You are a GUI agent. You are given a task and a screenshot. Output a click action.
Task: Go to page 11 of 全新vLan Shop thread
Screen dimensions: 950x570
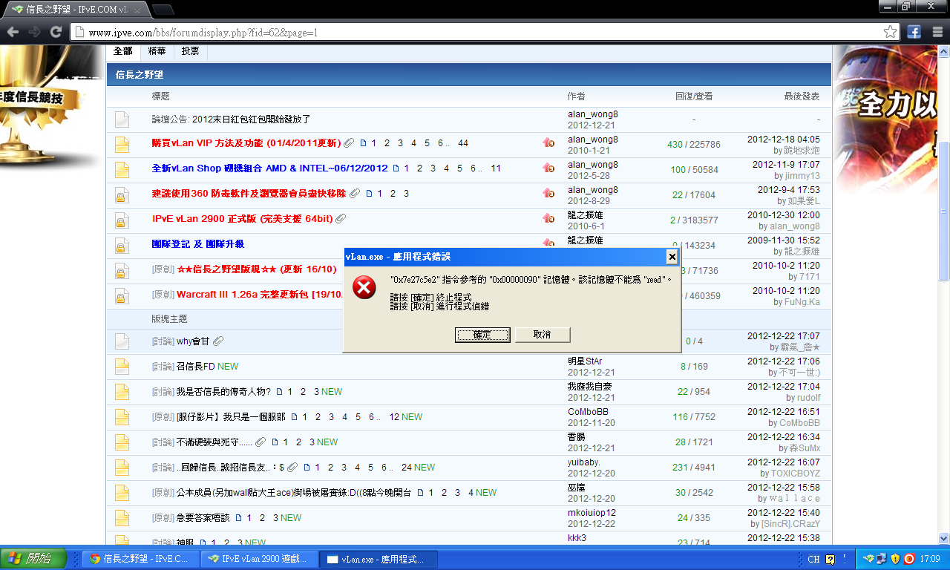[496, 168]
